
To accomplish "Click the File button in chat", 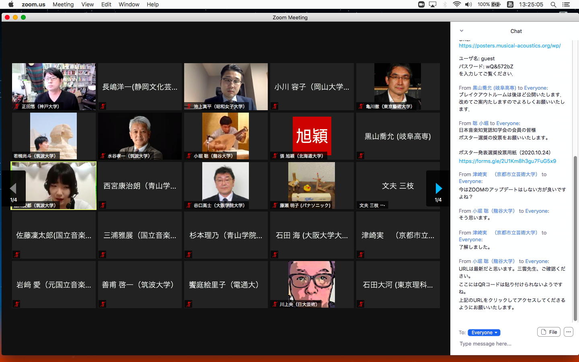I will [549, 332].
